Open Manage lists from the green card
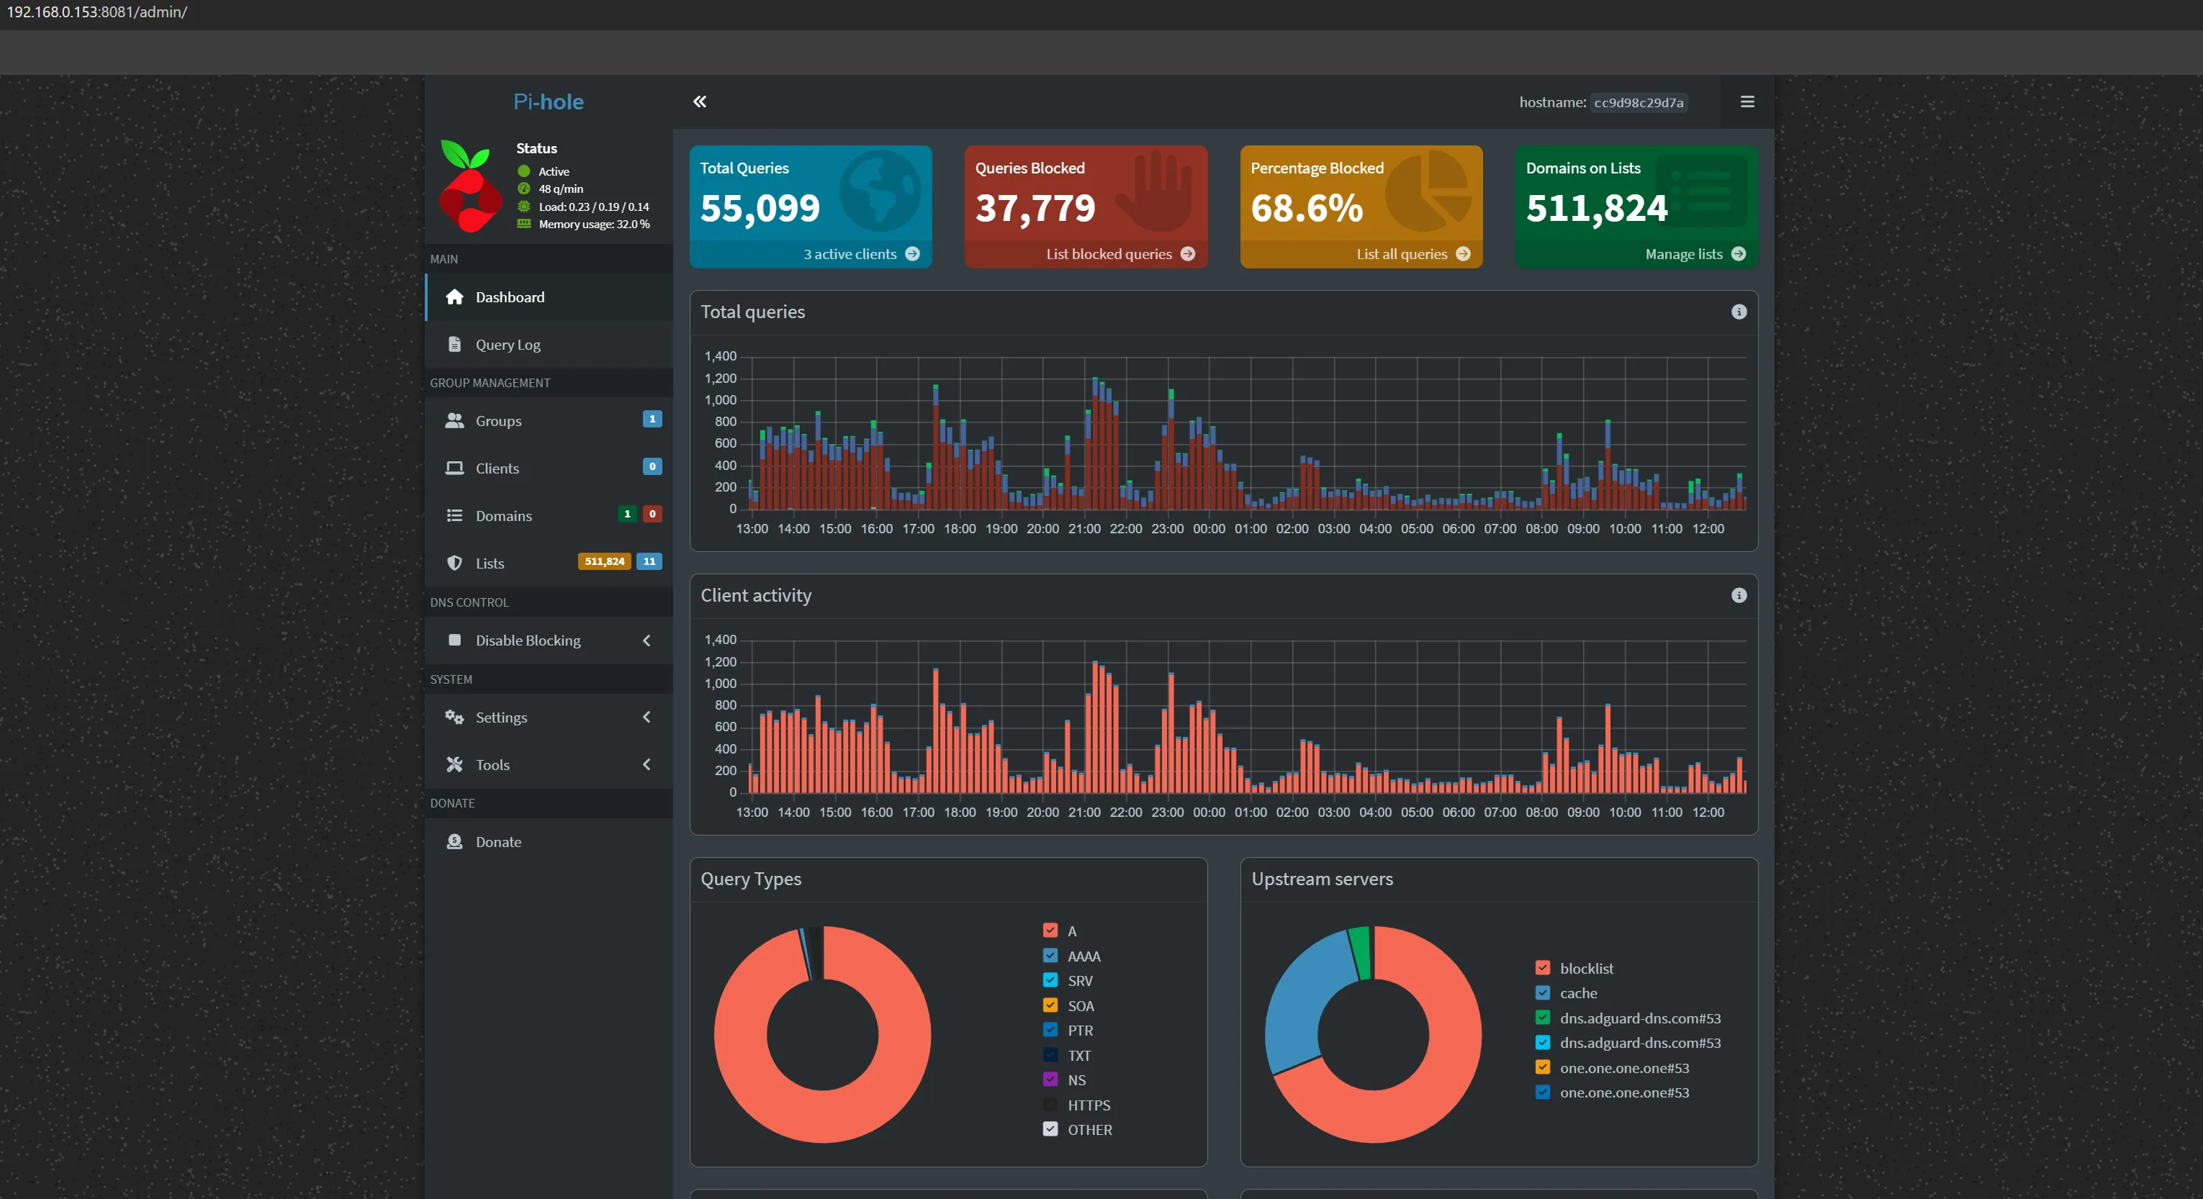Image resolution: width=2203 pixels, height=1199 pixels. [1684, 253]
